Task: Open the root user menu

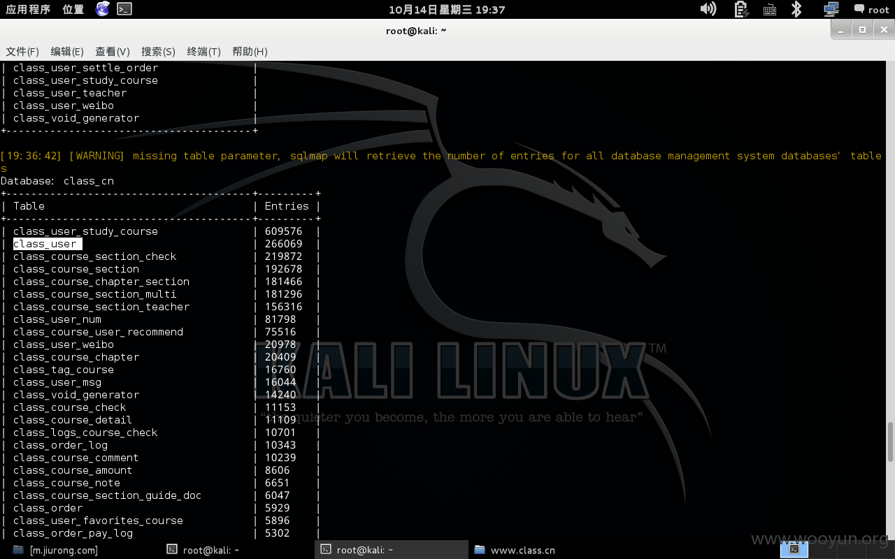Action: 871,9
